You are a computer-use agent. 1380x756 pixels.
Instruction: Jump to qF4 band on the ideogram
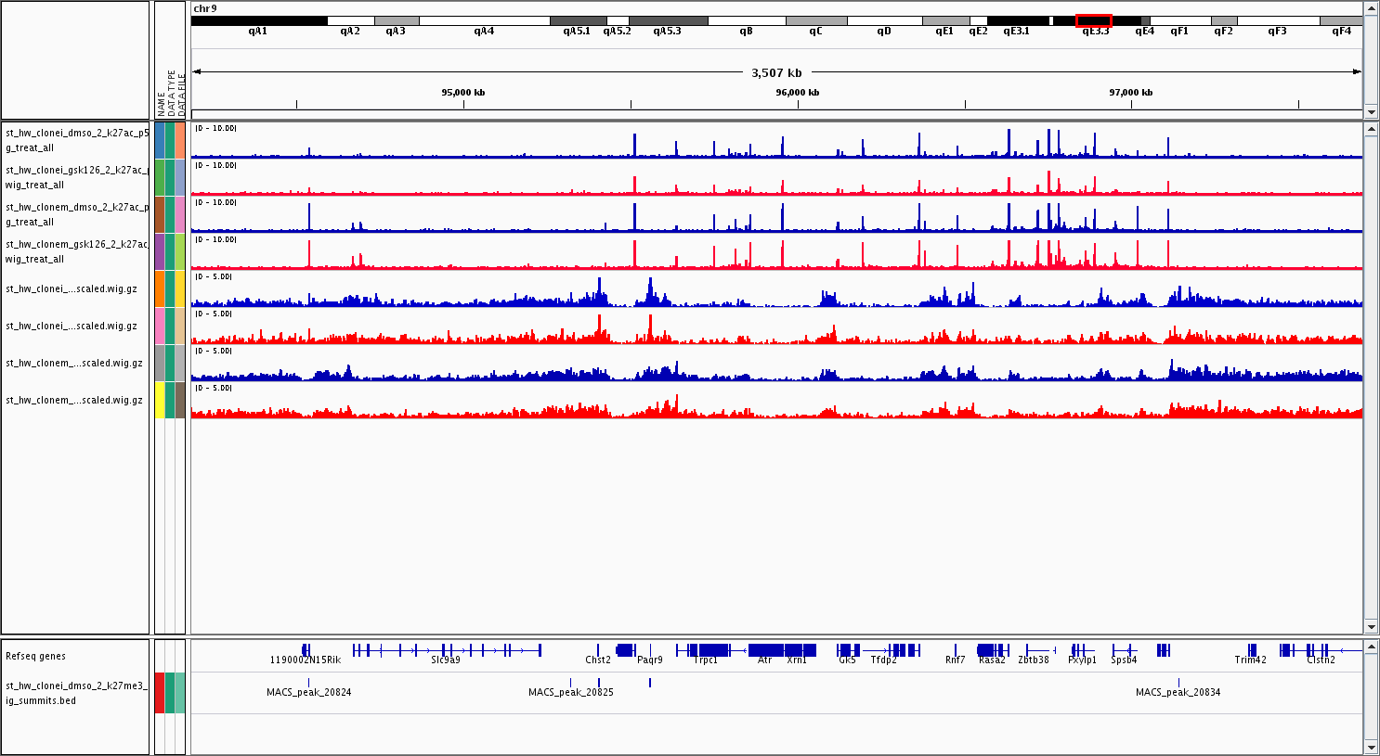coord(1341,20)
